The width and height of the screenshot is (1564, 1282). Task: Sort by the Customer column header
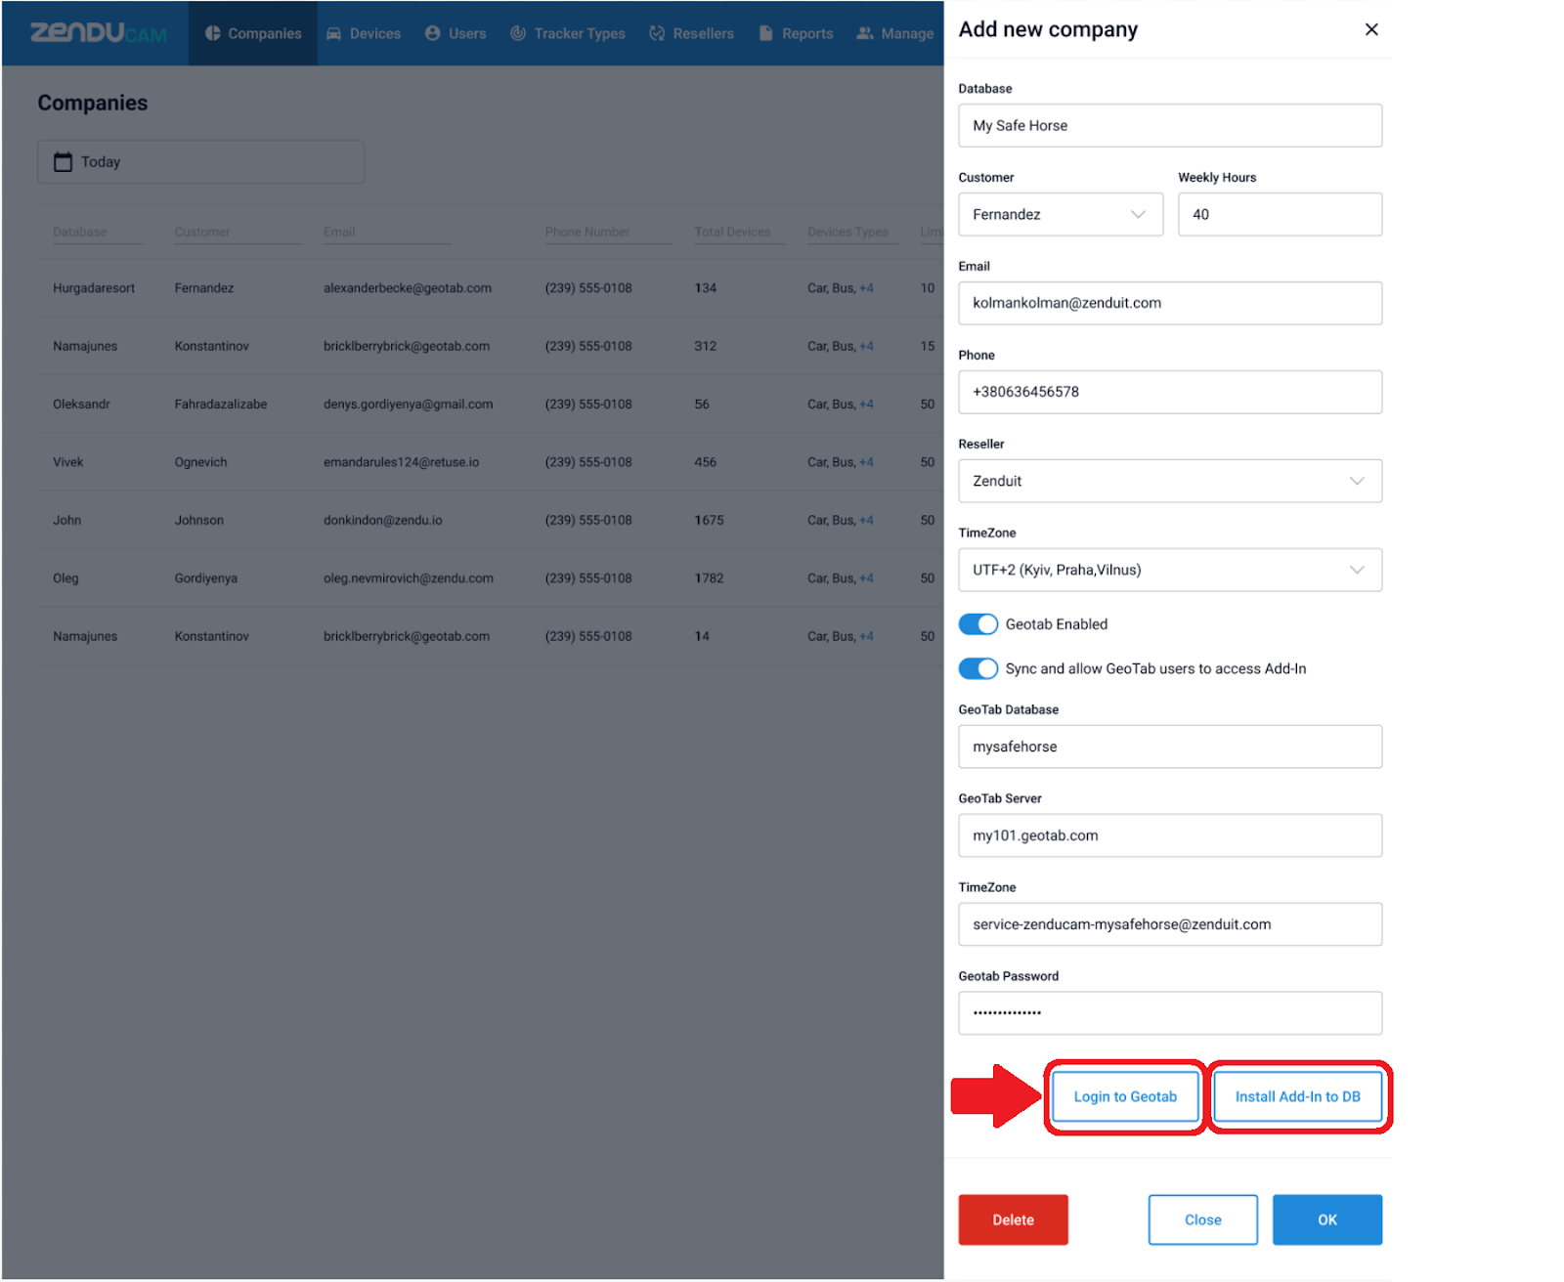click(202, 232)
